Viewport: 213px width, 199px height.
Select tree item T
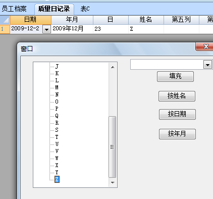tap(57, 137)
